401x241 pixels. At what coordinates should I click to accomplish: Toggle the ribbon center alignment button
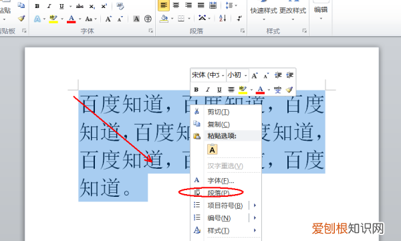coord(176,5)
